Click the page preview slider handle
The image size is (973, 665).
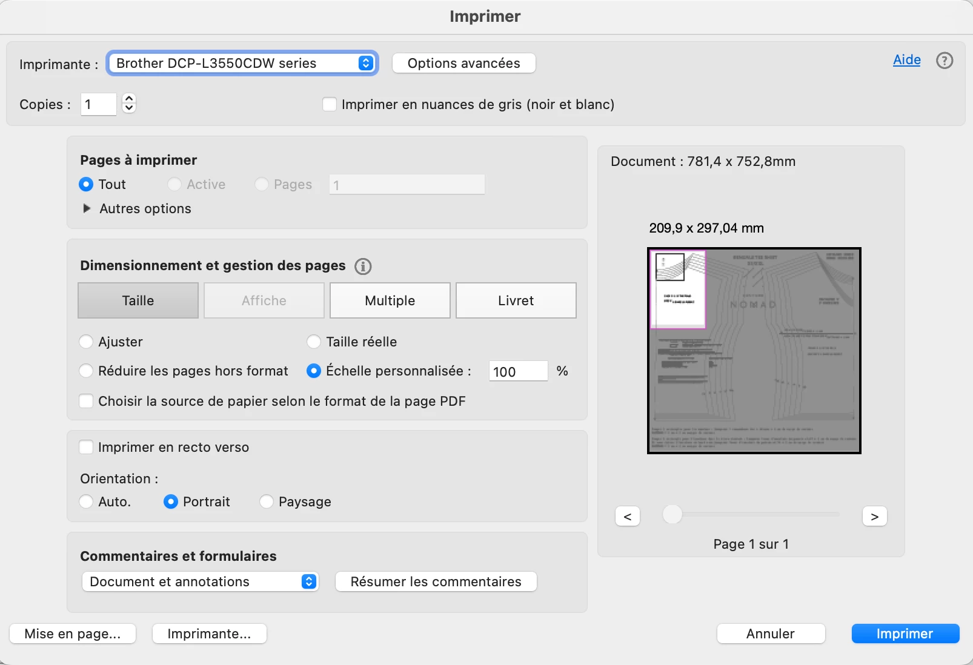coord(672,514)
